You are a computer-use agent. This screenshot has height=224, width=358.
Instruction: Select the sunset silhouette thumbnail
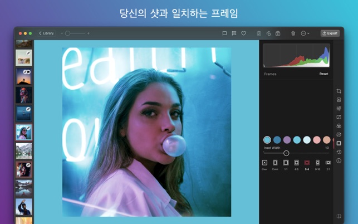pyautogui.click(x=24, y=76)
